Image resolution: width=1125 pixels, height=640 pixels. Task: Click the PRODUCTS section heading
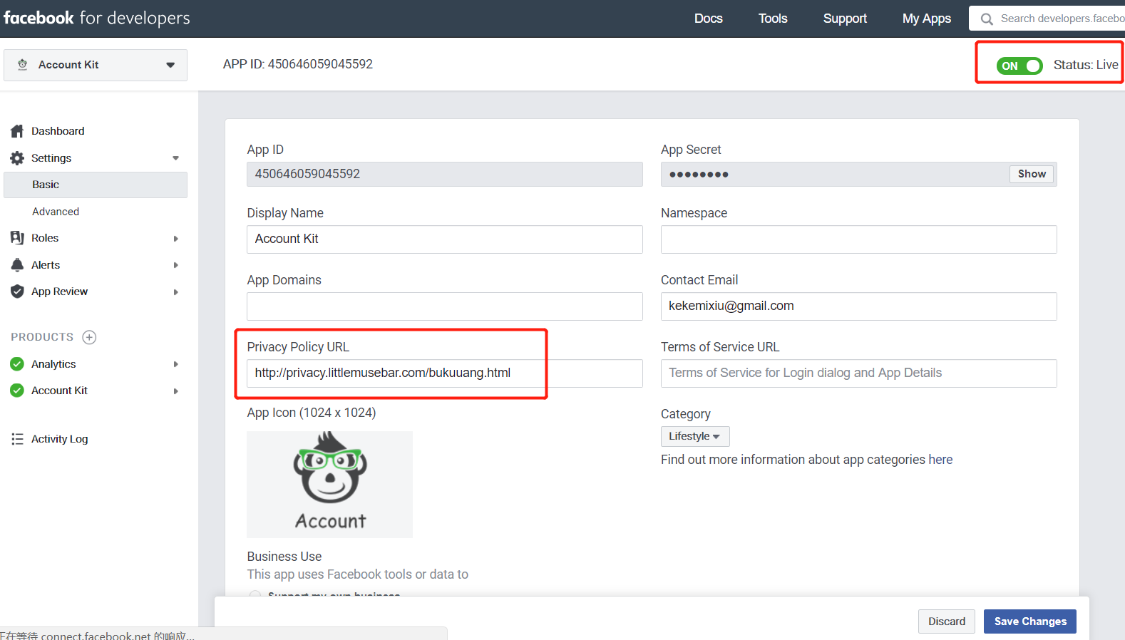[42, 337]
